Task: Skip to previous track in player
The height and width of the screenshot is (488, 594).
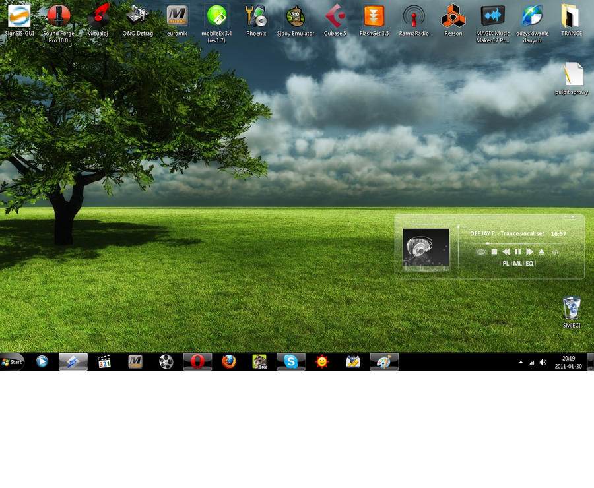Action: coord(506,252)
